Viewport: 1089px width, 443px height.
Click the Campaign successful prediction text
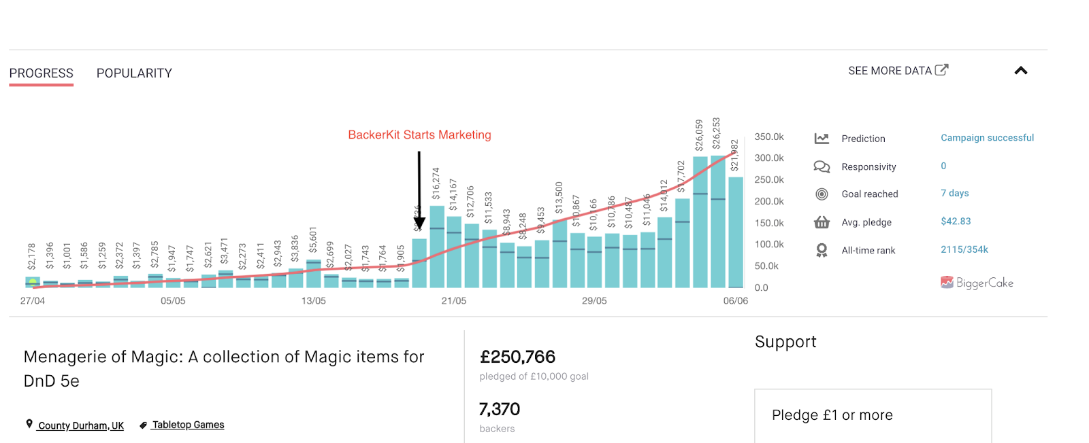coord(987,138)
